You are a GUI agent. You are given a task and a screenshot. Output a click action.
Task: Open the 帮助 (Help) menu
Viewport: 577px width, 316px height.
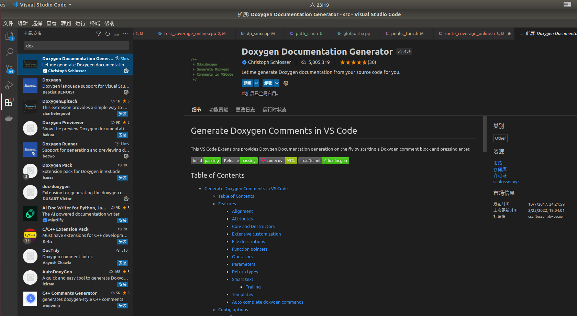click(109, 23)
